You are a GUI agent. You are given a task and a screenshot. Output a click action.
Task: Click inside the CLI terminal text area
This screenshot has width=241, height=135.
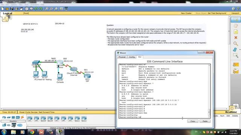pos(164,91)
